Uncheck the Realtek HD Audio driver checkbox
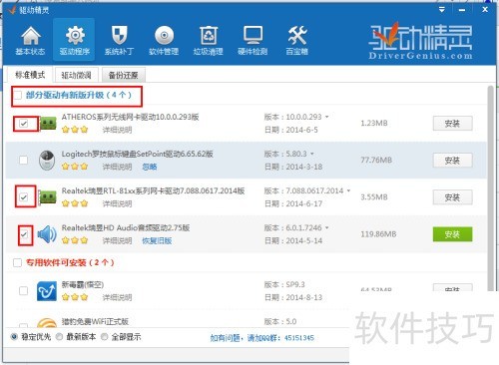This screenshot has height=365, width=499. click(24, 234)
